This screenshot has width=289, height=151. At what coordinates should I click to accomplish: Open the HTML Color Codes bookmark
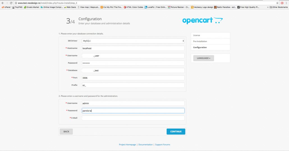tap(134, 7)
